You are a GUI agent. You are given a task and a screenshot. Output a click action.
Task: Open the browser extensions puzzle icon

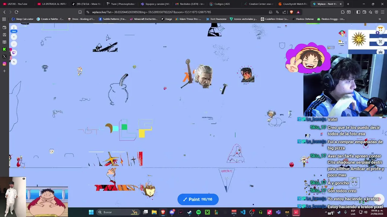click(343, 12)
